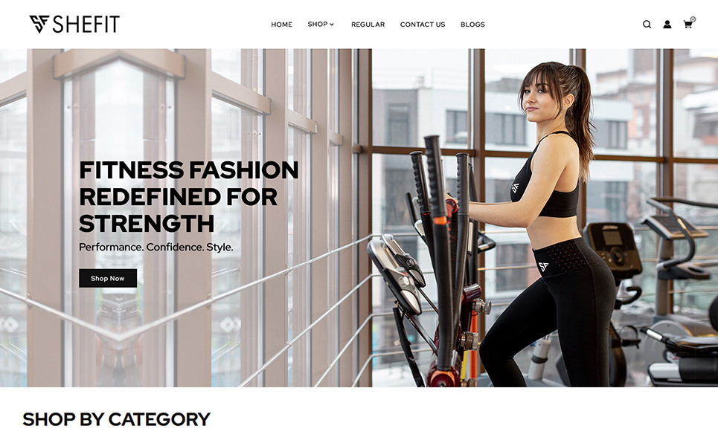View the shopping cart icon

687,25
